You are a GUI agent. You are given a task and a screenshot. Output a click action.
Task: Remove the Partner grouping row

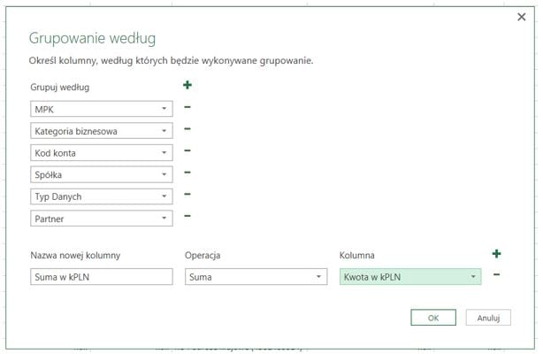(187, 217)
